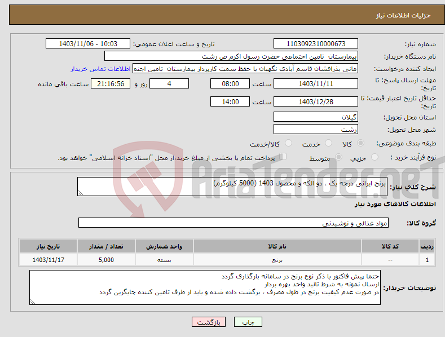Click the price validity date 1403/12/28
This screenshot has height=337, width=445.
316,101
